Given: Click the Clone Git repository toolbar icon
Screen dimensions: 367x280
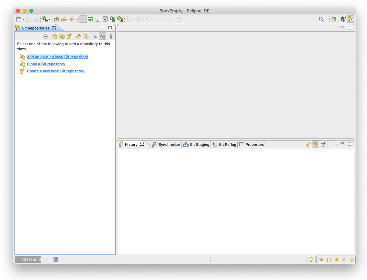Looking at the screenshot, I should (62, 36).
